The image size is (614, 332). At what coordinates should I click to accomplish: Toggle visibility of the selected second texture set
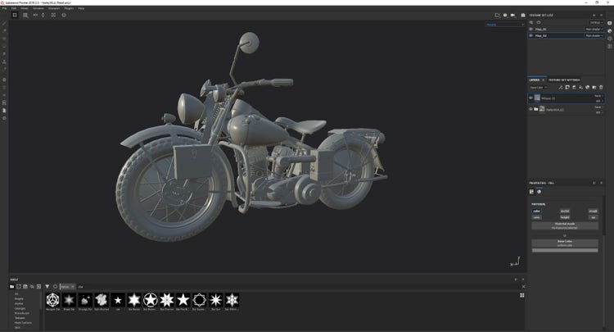[x=531, y=36]
